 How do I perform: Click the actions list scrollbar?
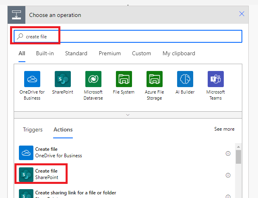[239, 156]
